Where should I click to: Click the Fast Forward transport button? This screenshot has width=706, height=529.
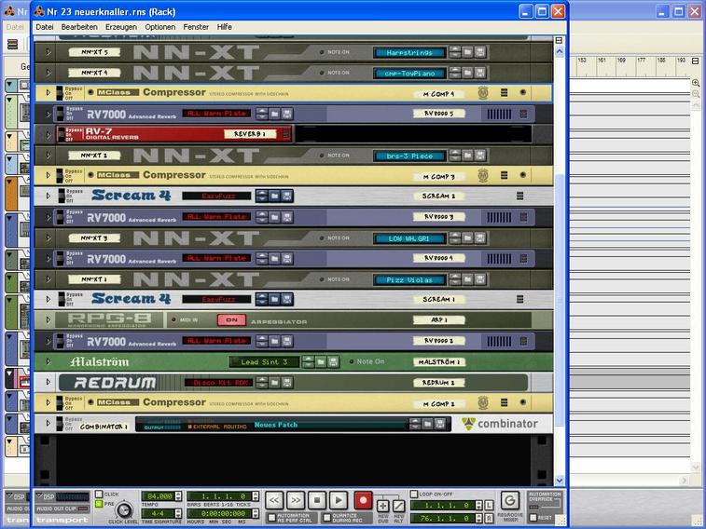pos(296,501)
